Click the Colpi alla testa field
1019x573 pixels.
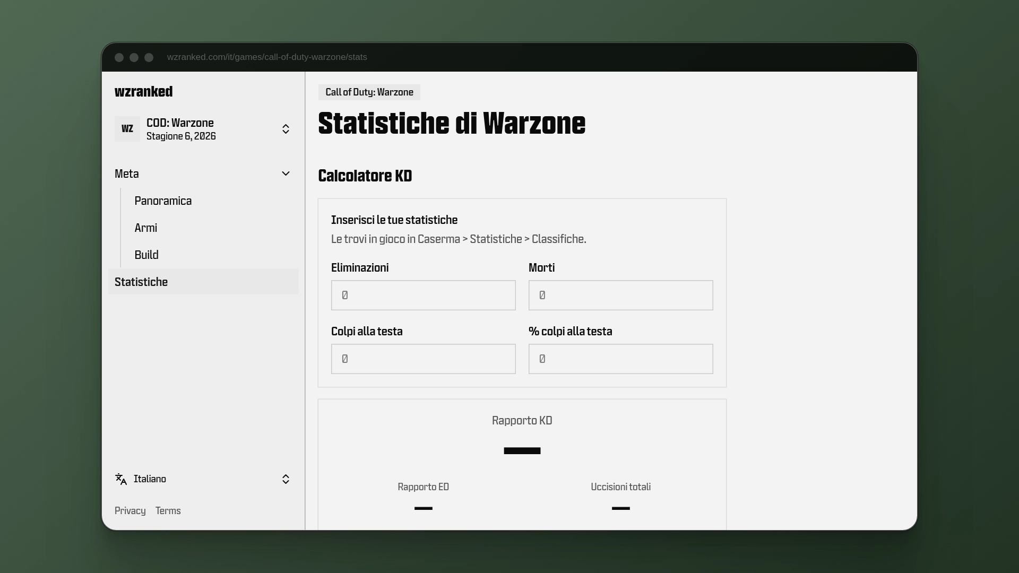point(424,359)
